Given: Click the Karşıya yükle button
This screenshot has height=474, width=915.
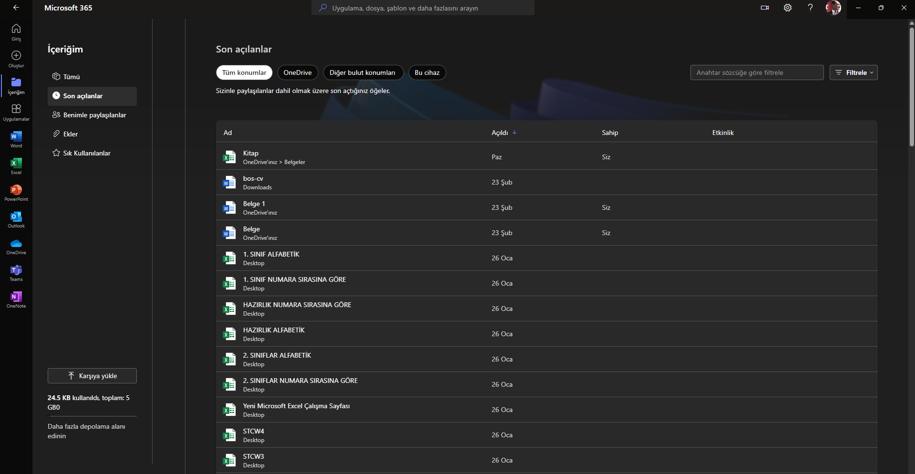Looking at the screenshot, I should [x=92, y=376].
